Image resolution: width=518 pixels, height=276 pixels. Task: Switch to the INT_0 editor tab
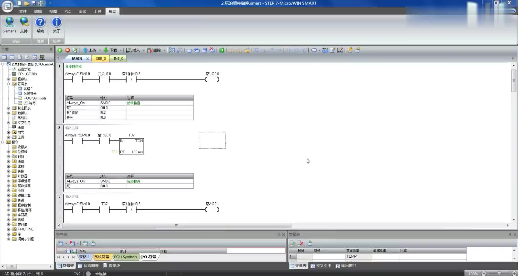(x=118, y=59)
